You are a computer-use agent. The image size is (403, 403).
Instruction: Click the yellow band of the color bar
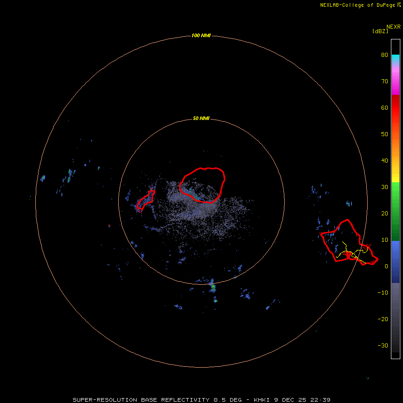[395, 177]
